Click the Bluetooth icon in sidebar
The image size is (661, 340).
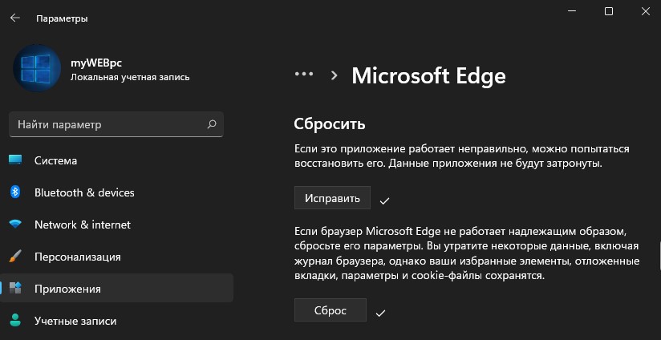tap(15, 192)
